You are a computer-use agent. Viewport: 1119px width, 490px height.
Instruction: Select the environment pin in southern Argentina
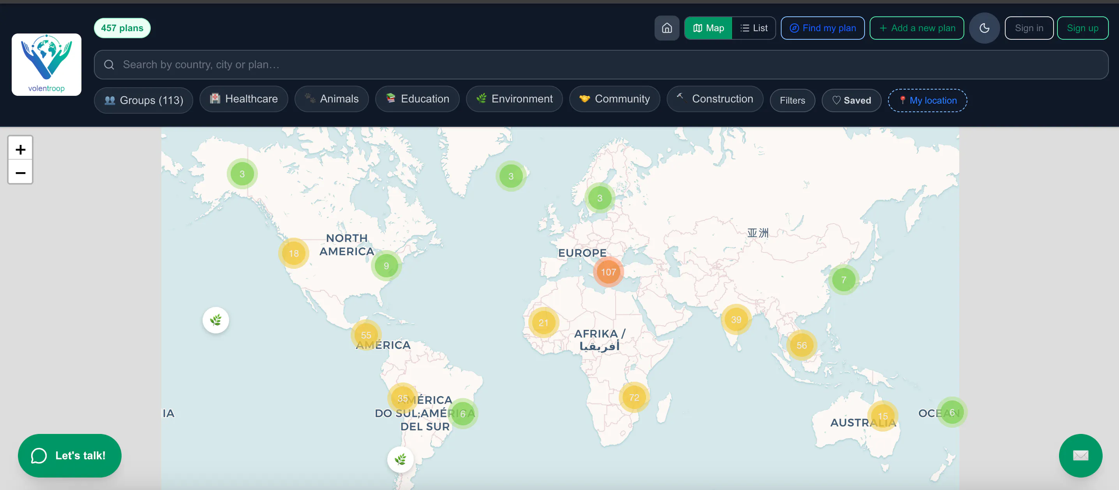pos(400,459)
